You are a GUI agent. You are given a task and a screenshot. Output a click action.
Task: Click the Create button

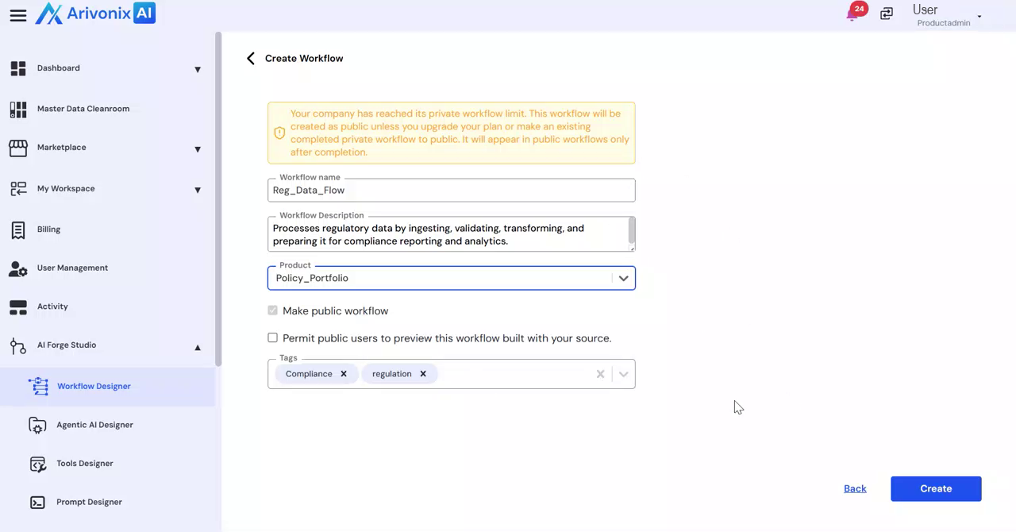click(936, 489)
